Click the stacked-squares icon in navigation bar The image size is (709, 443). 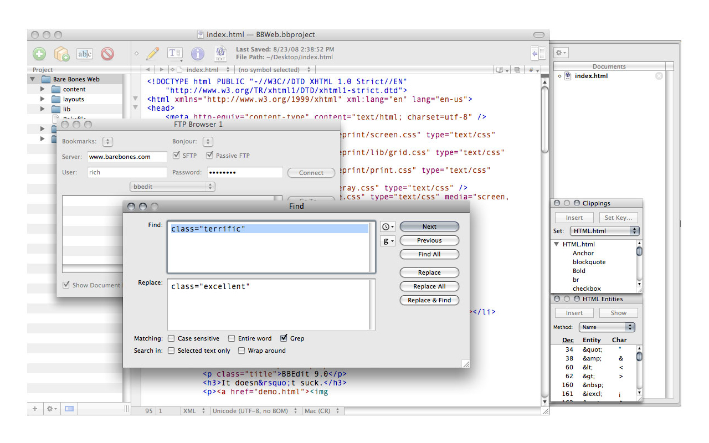click(517, 70)
